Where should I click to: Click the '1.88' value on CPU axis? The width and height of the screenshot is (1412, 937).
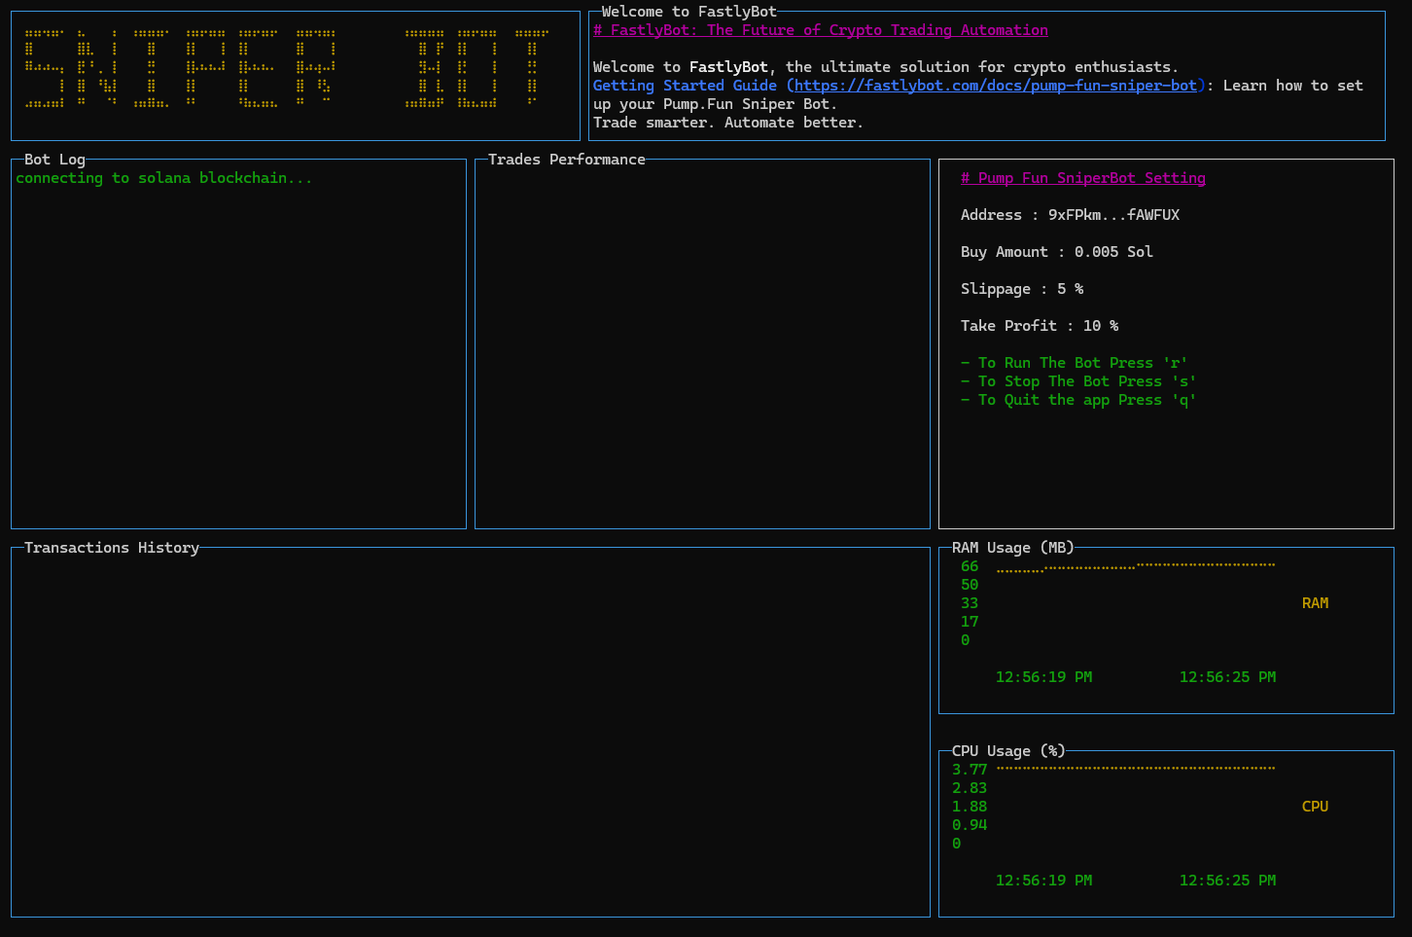click(x=970, y=807)
